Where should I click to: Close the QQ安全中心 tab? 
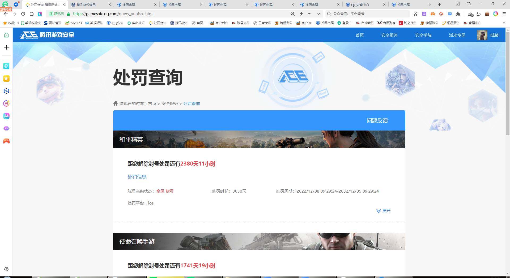tap(384, 5)
